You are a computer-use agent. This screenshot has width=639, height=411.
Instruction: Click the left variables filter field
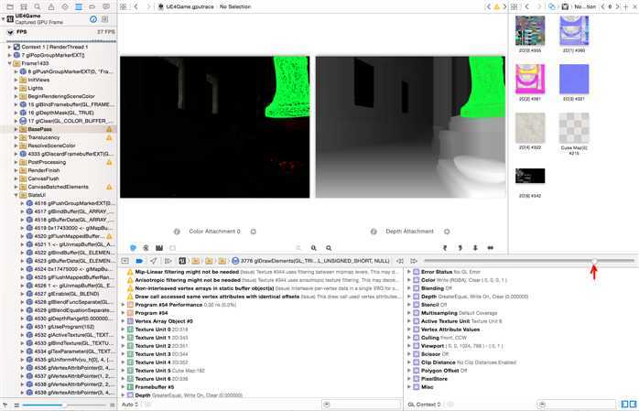point(362,405)
